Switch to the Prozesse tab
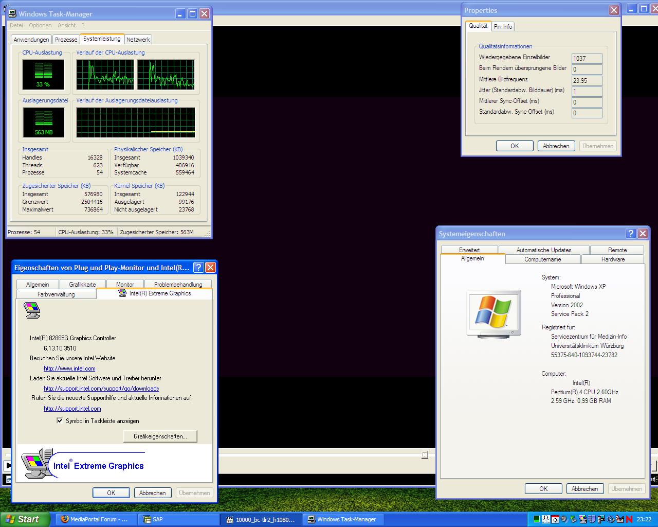Screen dimensions: 658x527 tap(66, 40)
